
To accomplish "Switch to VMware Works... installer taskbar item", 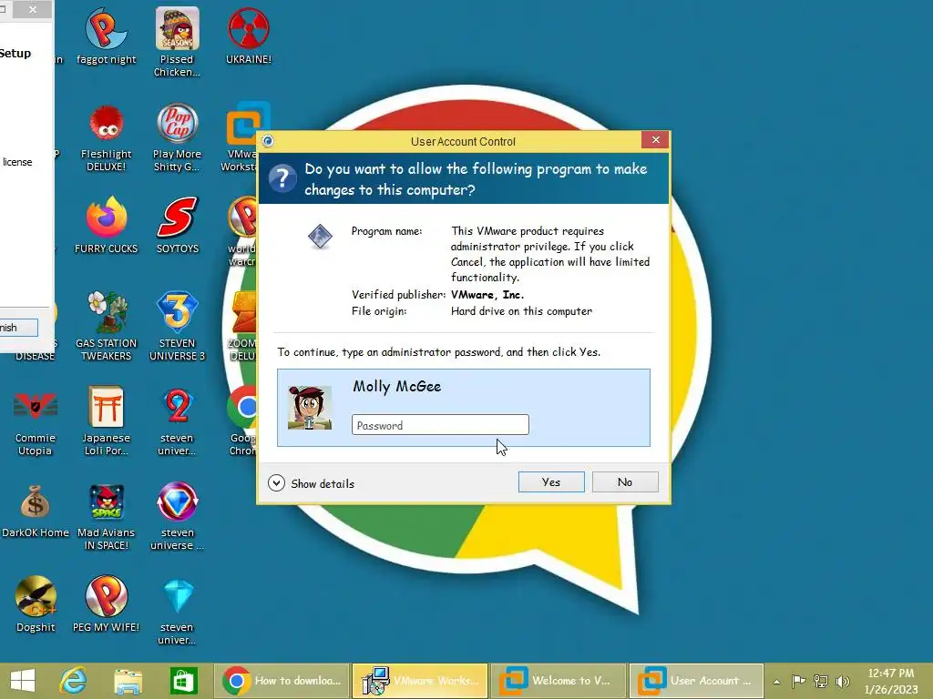I will click(420, 681).
